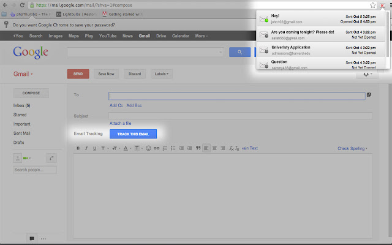
Task: Click Add Bcc link
Action: click(134, 105)
